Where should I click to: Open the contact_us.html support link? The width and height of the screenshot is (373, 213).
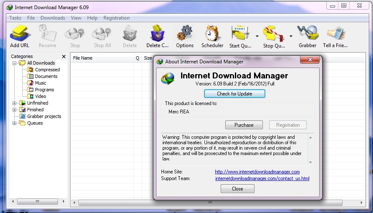coord(262,178)
